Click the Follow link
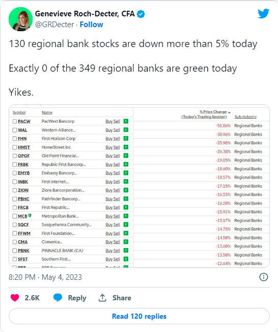Viewport: 278px width, 332px height. [91, 25]
